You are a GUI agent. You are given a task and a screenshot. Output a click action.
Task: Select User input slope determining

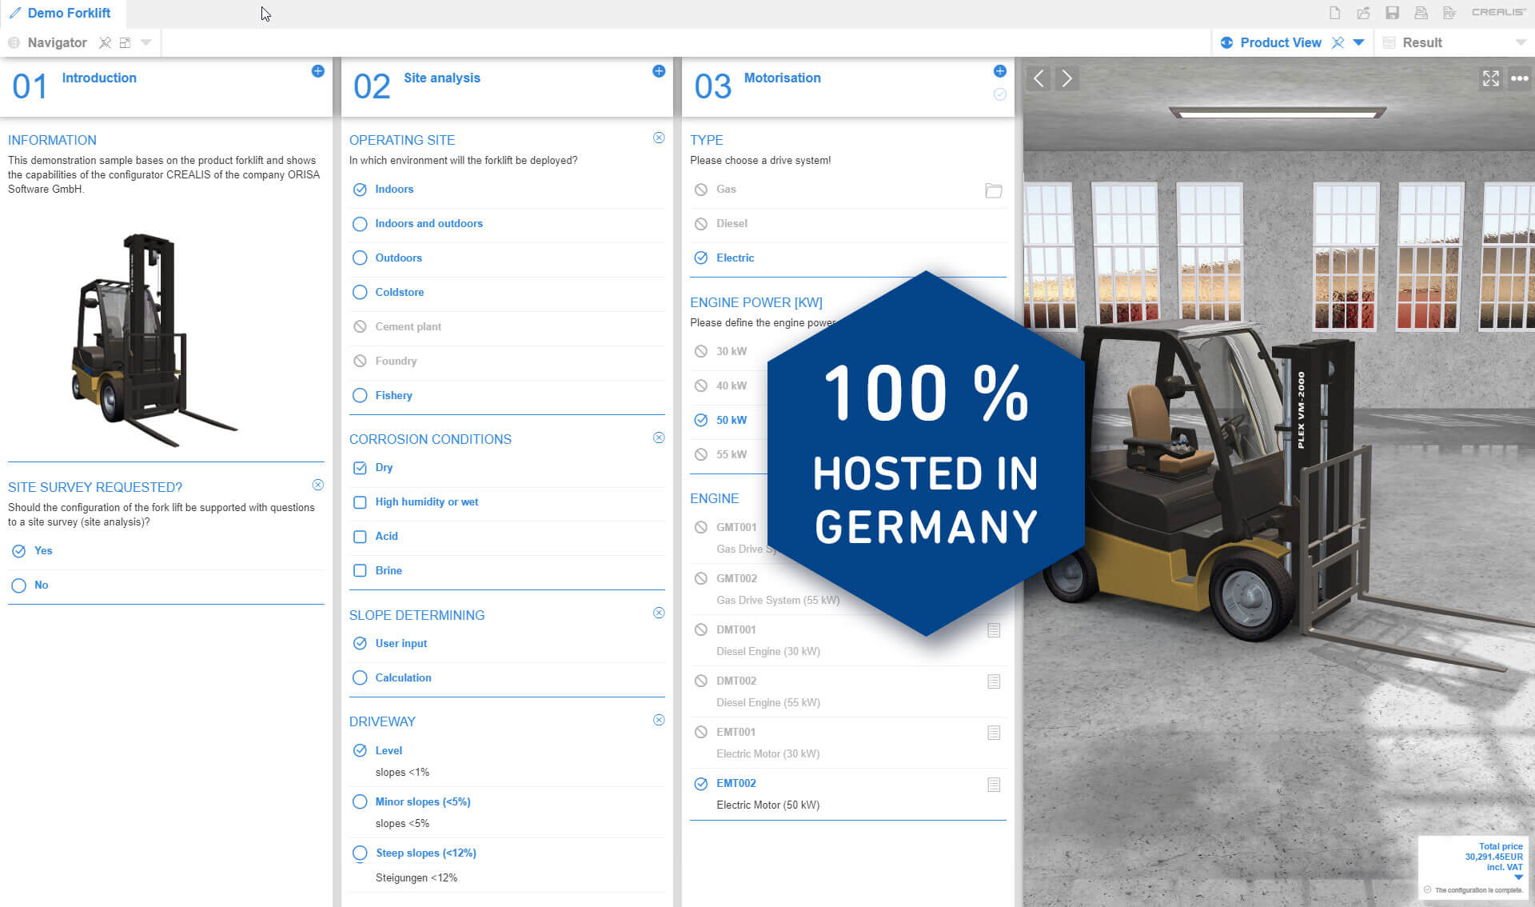(507, 644)
